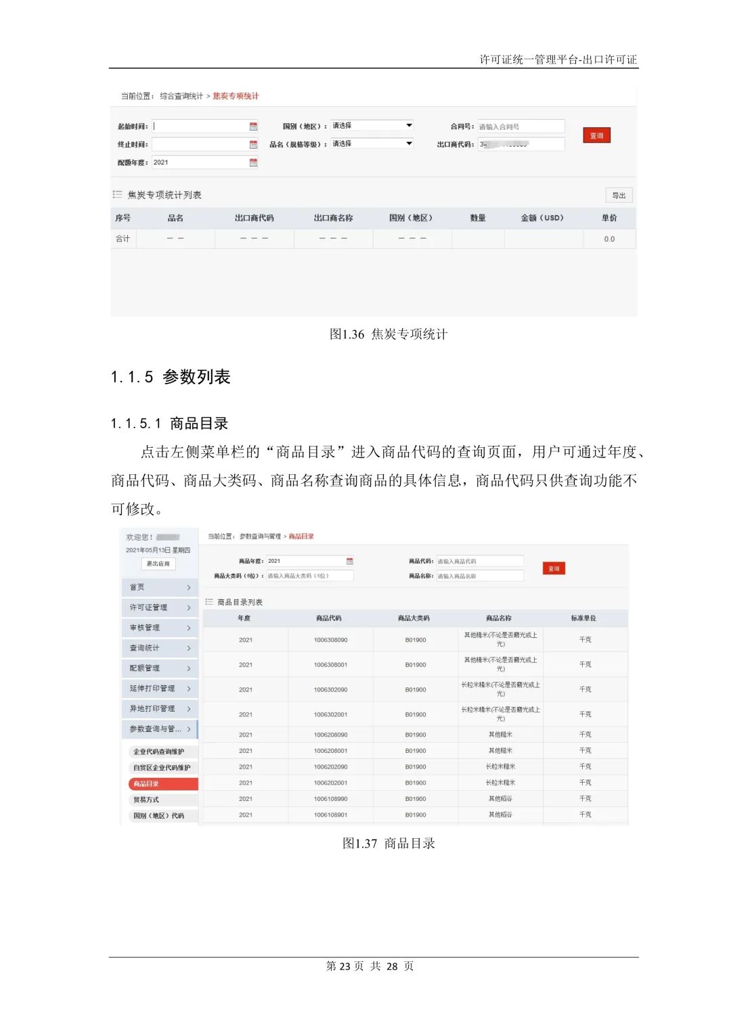
Task: Select the highlighted 商品目录 submenu item
Action: (162, 784)
